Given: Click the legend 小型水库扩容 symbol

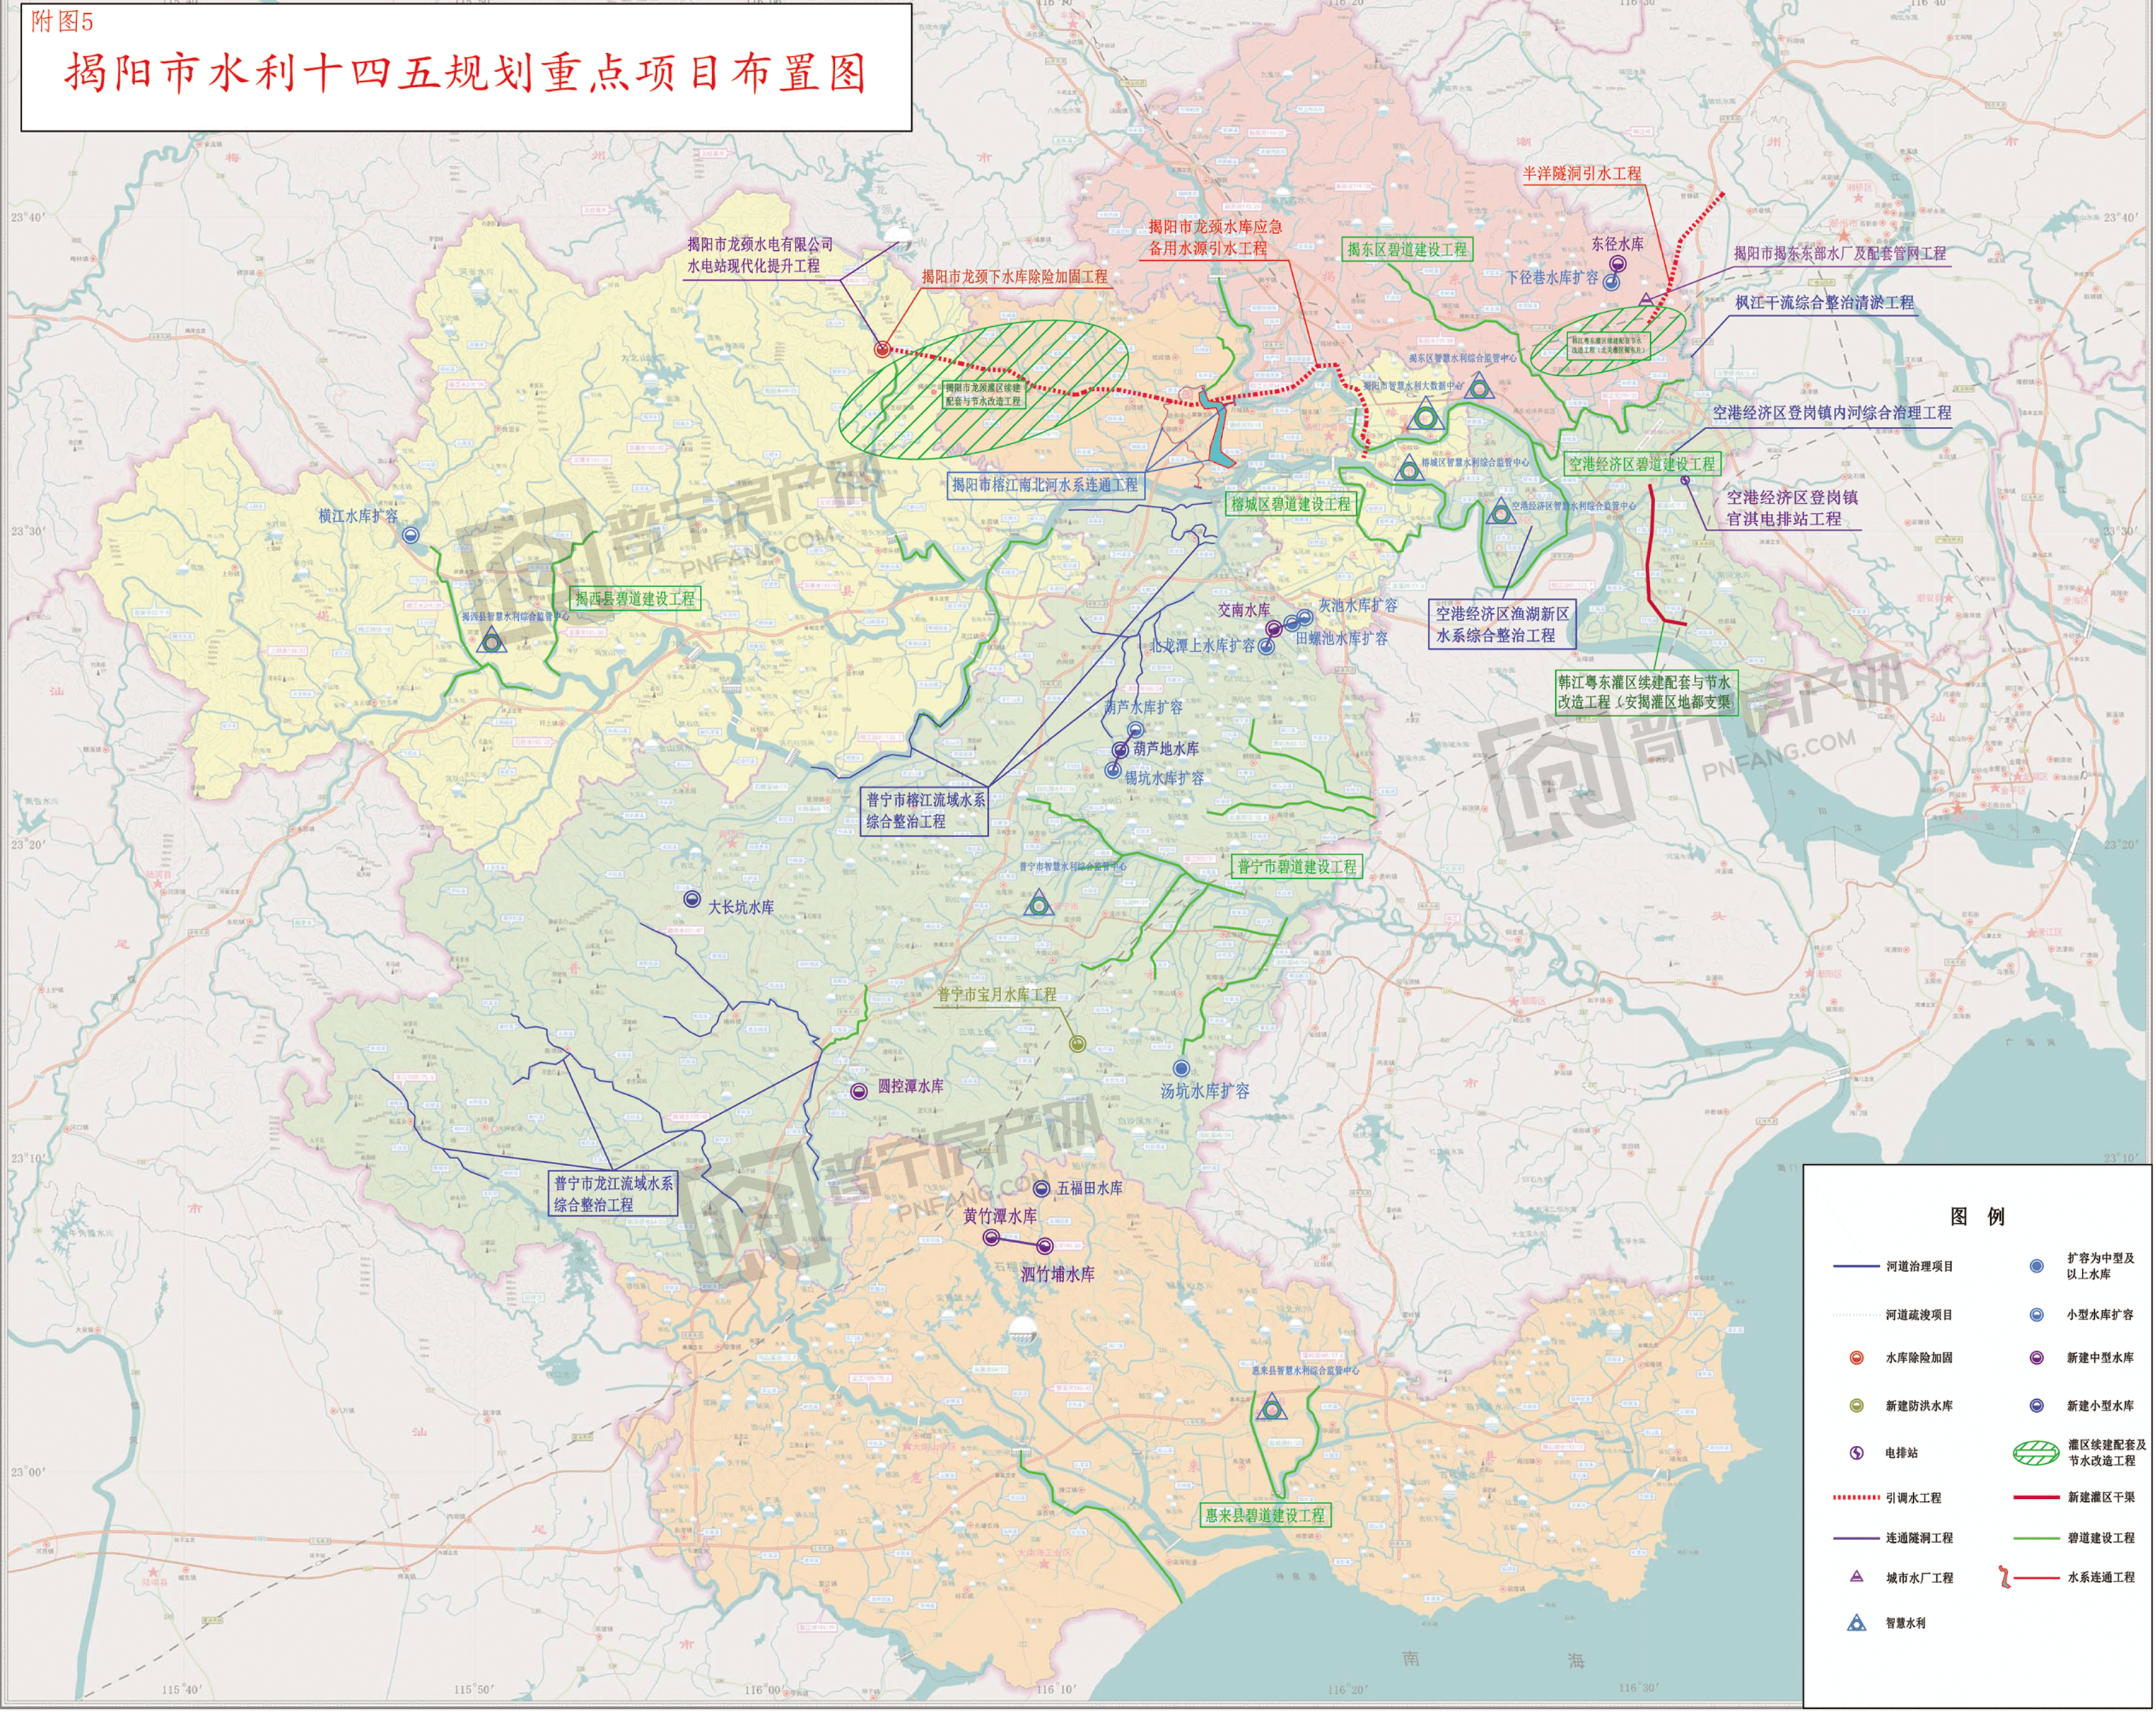Looking at the screenshot, I should tap(2037, 1315).
